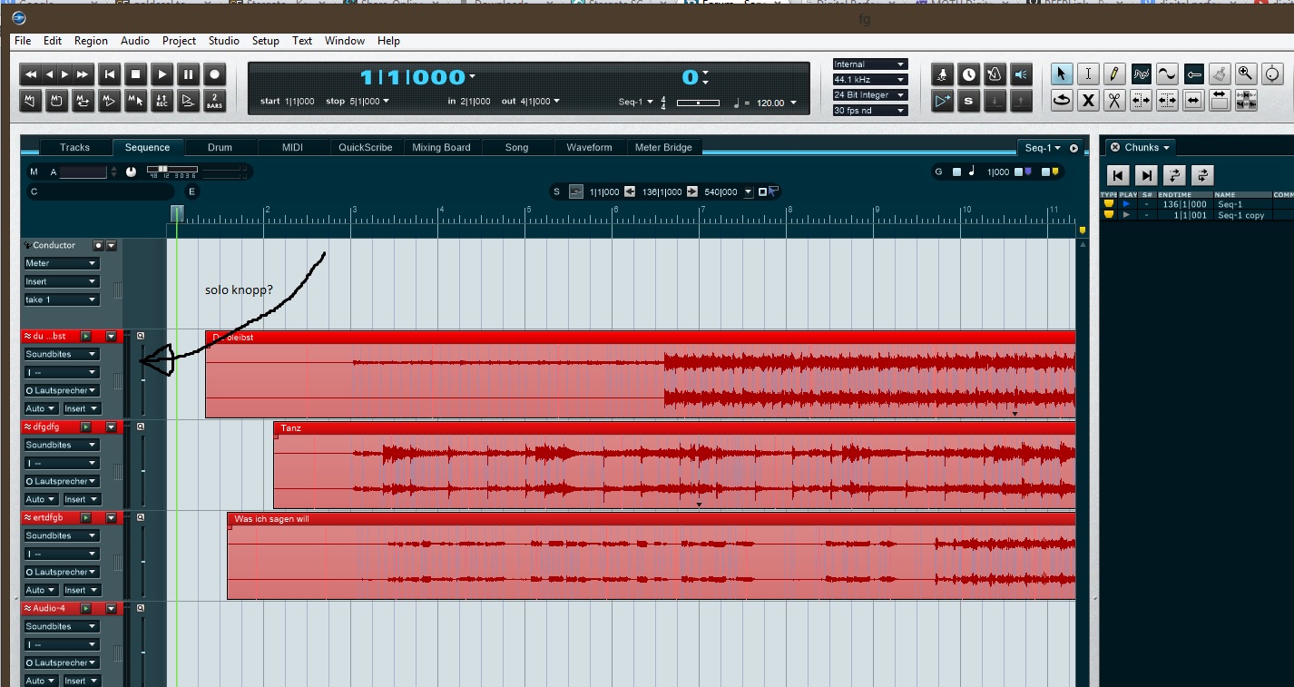Select the Scissors tool

pos(1114,101)
